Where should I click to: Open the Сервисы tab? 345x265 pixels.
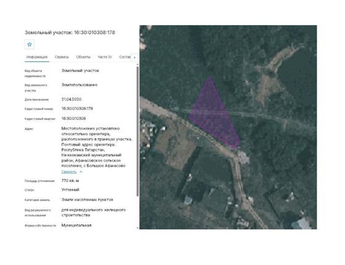[x=62, y=57]
